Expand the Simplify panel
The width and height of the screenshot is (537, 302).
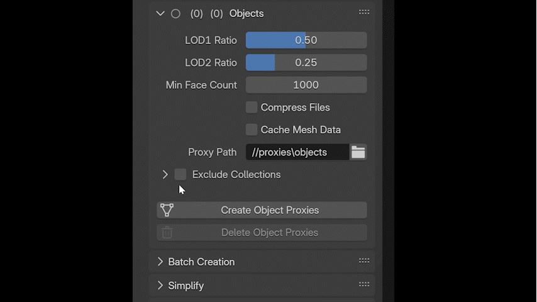(x=160, y=286)
